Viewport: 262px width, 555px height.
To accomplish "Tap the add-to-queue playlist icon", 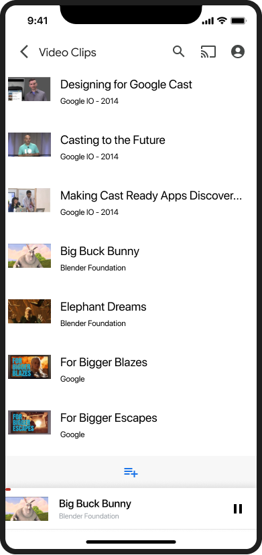I will click(x=131, y=472).
